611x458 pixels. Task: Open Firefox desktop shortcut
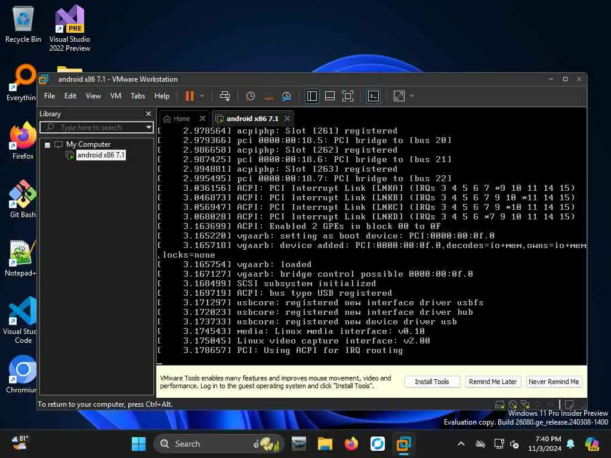pos(23,141)
